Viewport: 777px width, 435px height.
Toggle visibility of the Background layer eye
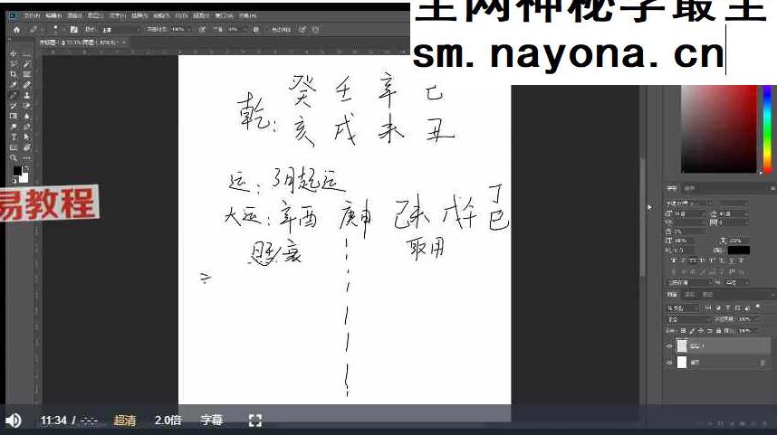click(x=669, y=363)
